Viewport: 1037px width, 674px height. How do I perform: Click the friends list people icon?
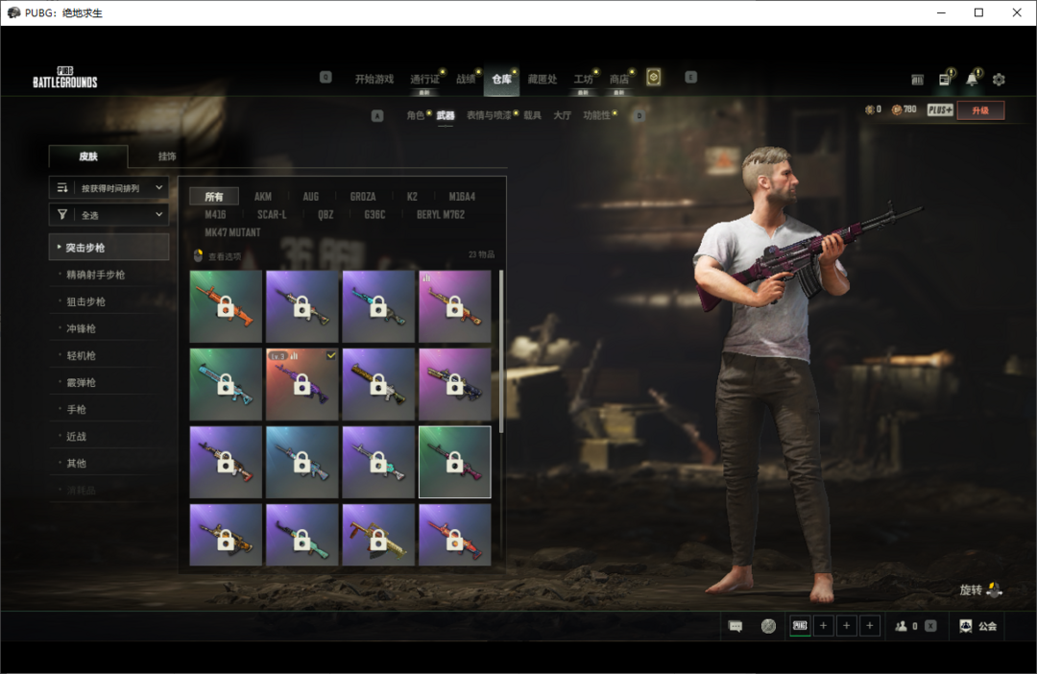[x=901, y=626]
